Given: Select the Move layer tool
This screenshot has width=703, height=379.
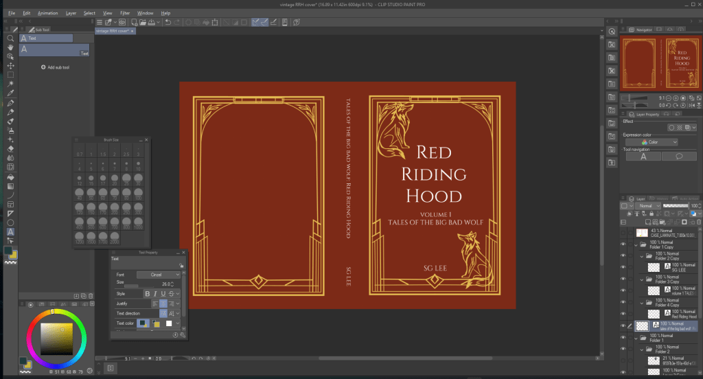Looking at the screenshot, I should pyautogui.click(x=10, y=65).
